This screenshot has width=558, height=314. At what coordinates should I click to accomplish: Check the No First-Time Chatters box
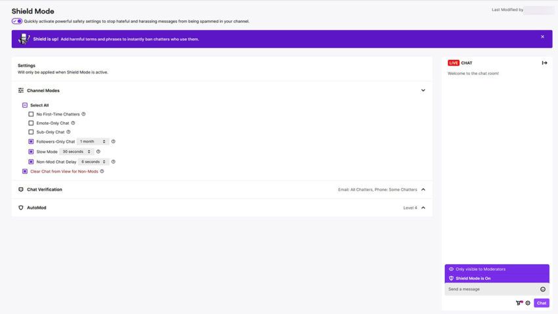pyautogui.click(x=31, y=114)
